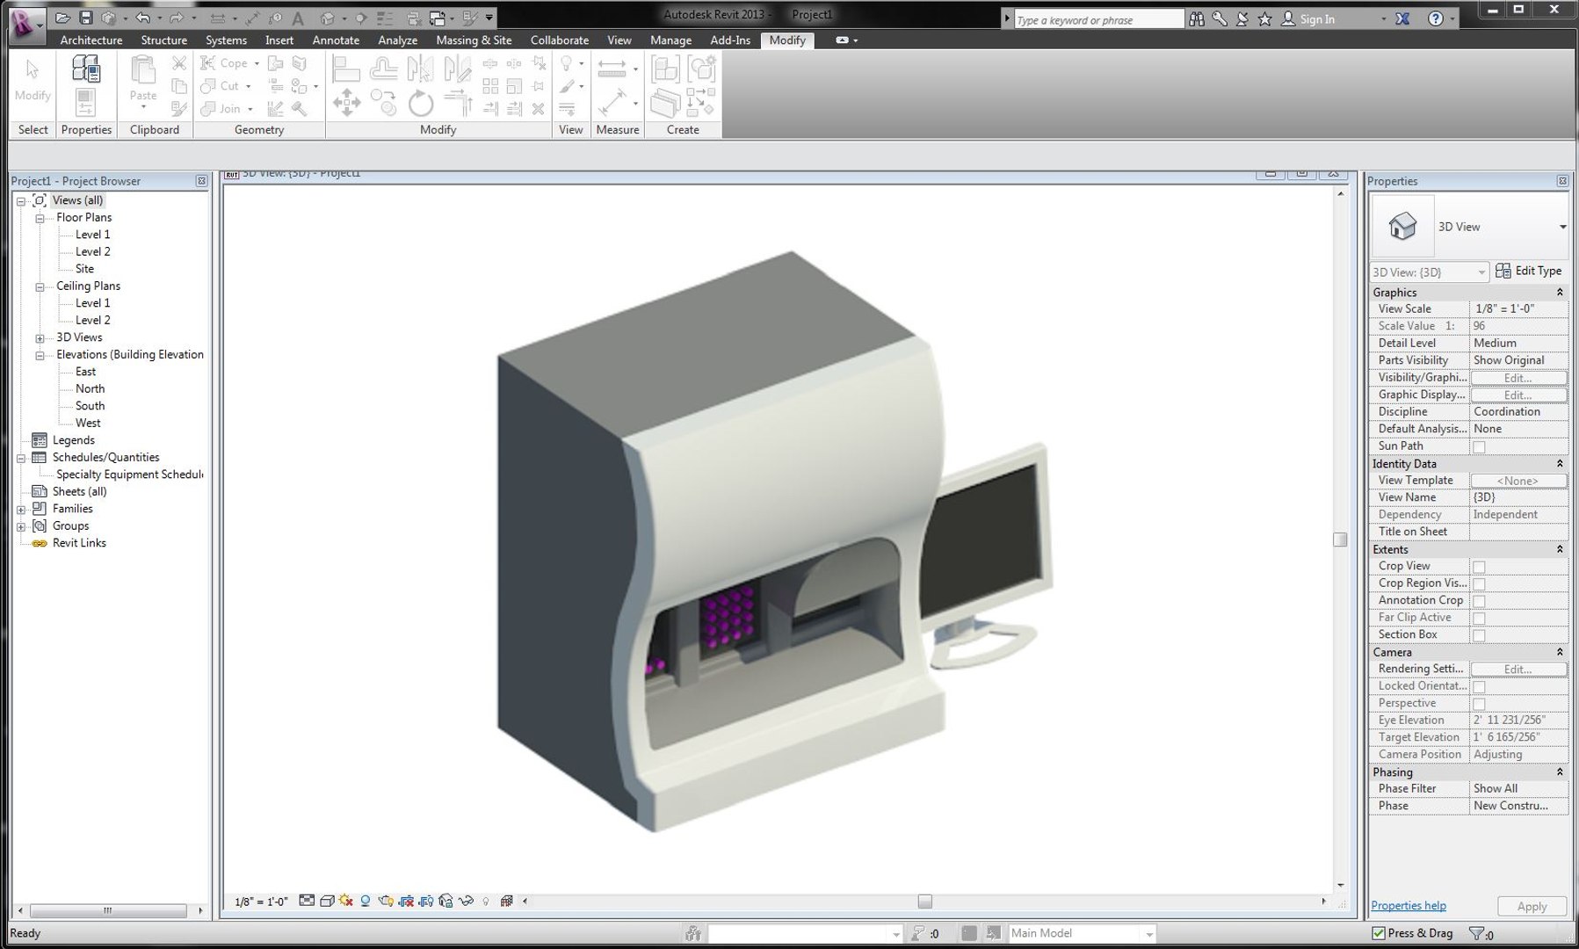Click Match Type Properties icon in Clipboard panel
Image resolution: width=1579 pixels, height=949 pixels.
pos(178,109)
